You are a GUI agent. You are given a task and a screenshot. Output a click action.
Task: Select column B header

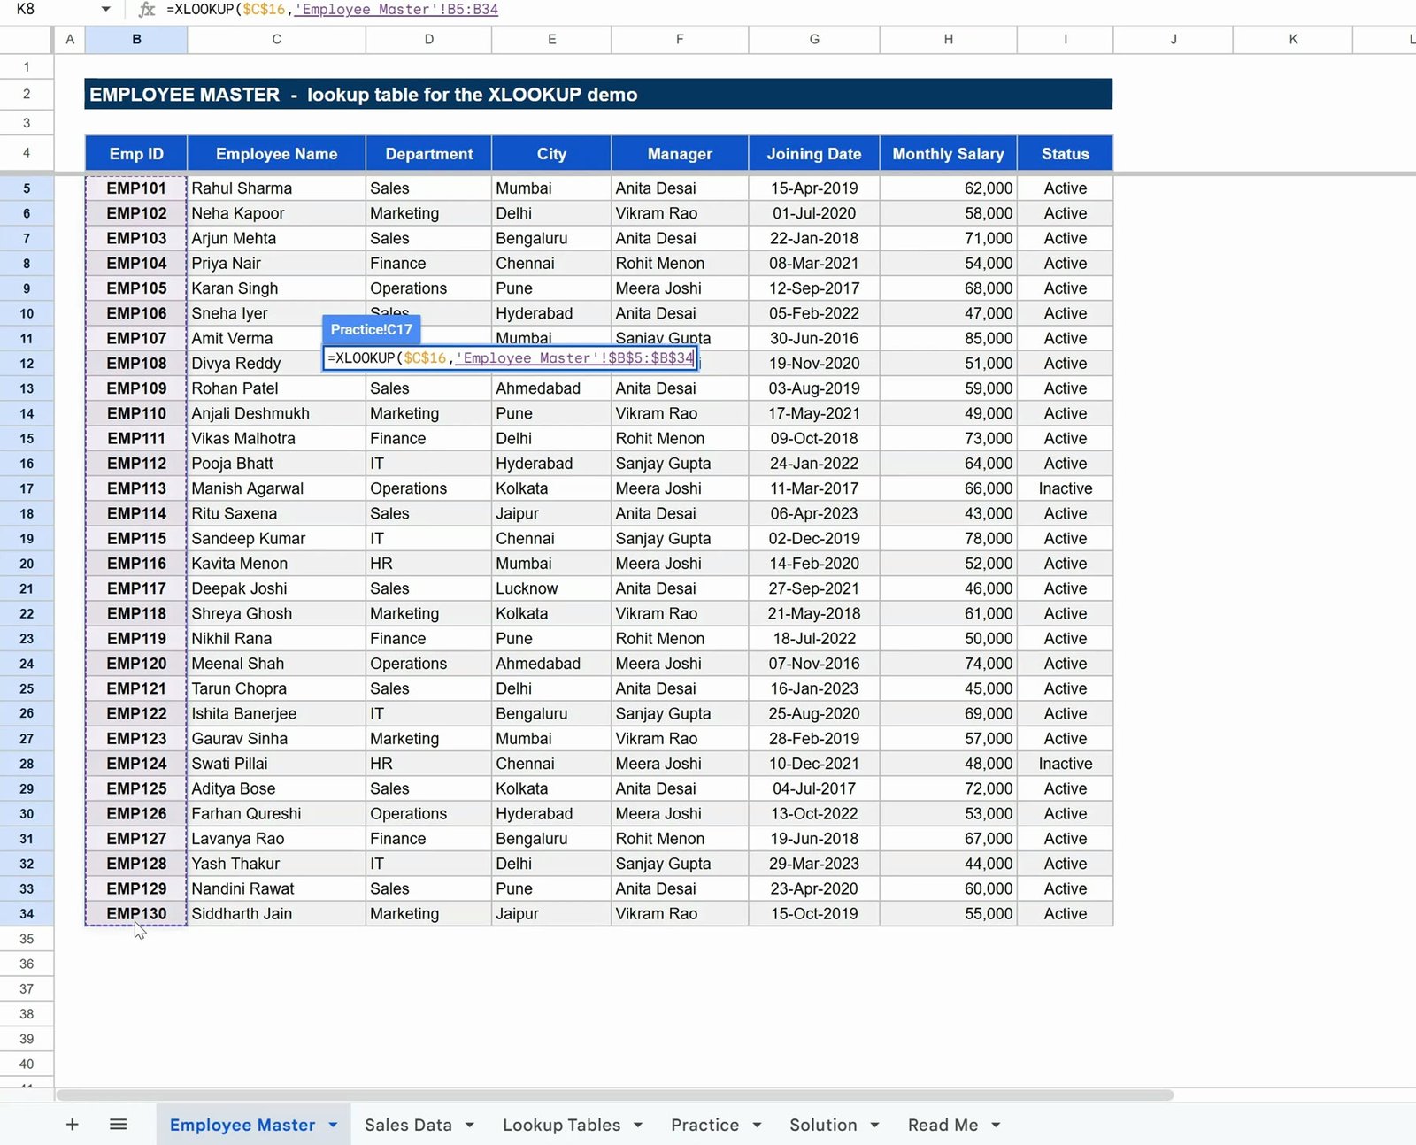pyautogui.click(x=136, y=39)
